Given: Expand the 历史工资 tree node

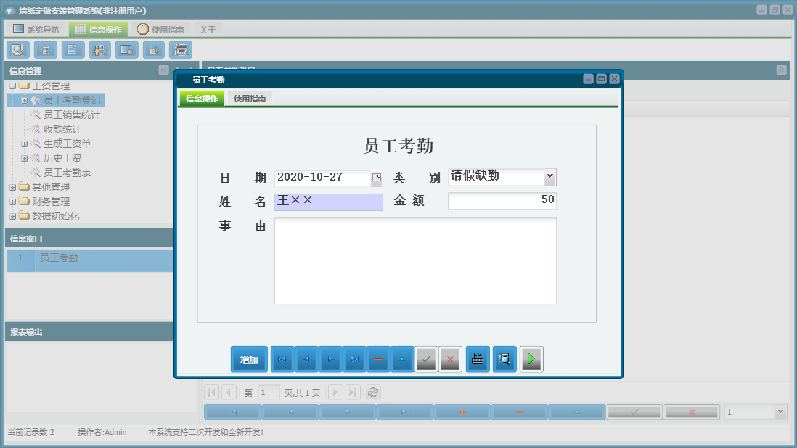Looking at the screenshot, I should click(x=24, y=158).
